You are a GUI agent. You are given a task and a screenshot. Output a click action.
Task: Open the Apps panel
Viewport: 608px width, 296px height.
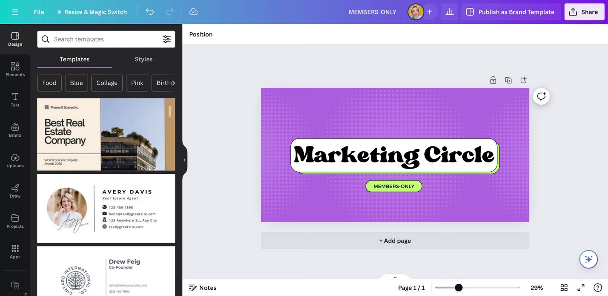coord(15,252)
